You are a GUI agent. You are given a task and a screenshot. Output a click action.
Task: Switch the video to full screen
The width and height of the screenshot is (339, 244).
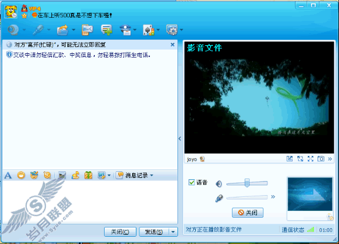coord(310,159)
